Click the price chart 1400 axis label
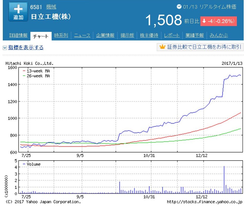Screen dimensions: 249x208 coord(12,85)
